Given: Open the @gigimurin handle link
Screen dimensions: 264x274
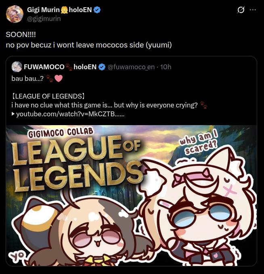Looking at the screenshot, I should click(x=44, y=19).
